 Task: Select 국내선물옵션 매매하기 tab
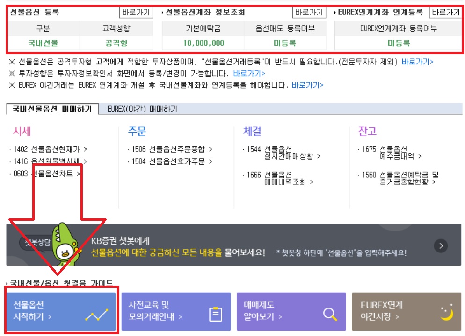[x=52, y=109]
